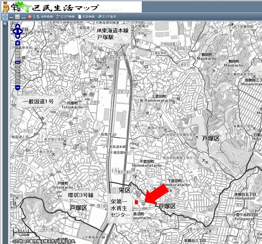Zoom out with the bottom blue minus button
The width and height of the screenshot is (262, 244).
[18, 87]
